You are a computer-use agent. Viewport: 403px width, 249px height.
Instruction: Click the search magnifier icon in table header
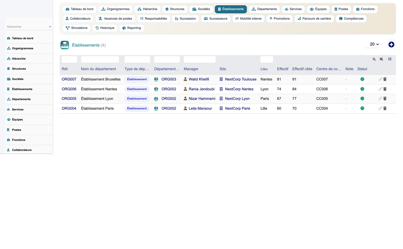(x=374, y=59)
